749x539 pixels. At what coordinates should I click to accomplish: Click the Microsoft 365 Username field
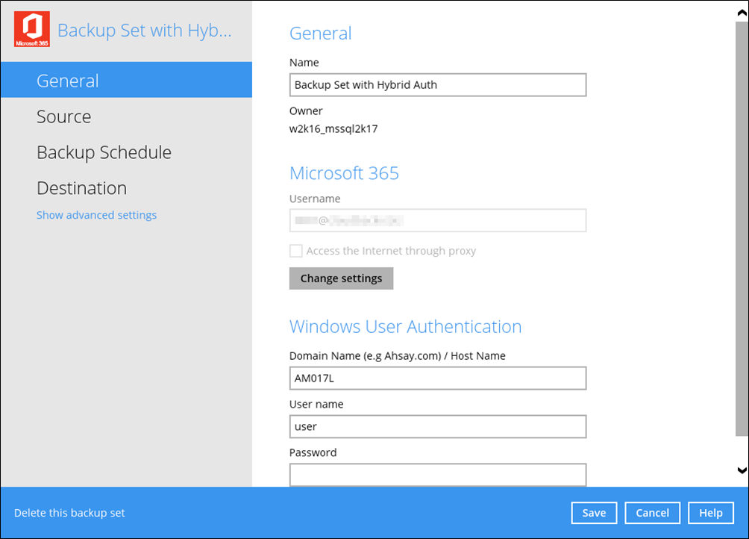(437, 220)
